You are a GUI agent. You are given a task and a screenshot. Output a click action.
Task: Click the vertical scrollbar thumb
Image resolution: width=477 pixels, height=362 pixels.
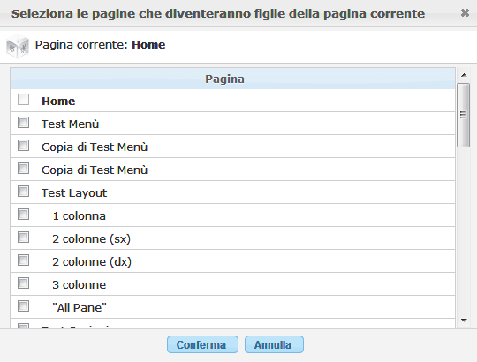pos(464,115)
